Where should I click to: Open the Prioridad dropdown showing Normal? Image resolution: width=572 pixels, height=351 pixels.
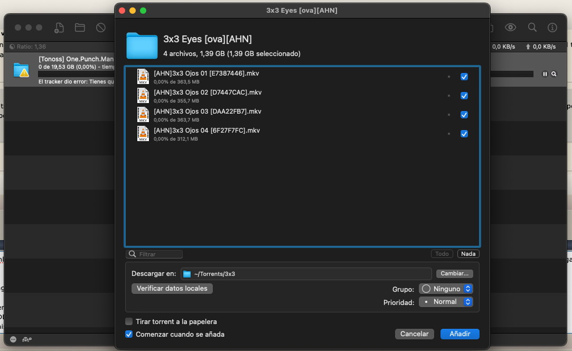pyautogui.click(x=446, y=302)
